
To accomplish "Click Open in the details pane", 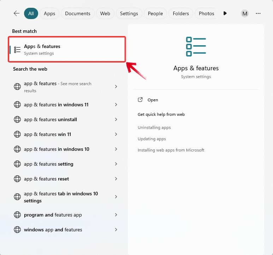I will point(153,100).
